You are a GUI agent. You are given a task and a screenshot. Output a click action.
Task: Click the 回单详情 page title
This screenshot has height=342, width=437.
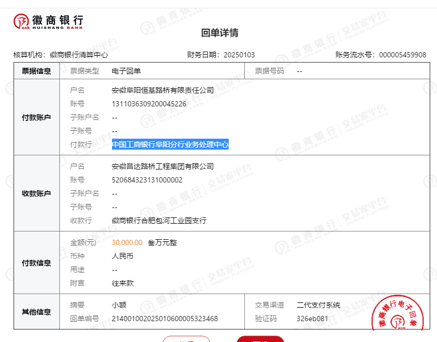220,33
